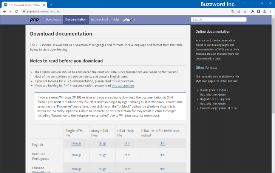
Task: Open the Chrome extensions puzzle icon
Action: tap(253, 12)
